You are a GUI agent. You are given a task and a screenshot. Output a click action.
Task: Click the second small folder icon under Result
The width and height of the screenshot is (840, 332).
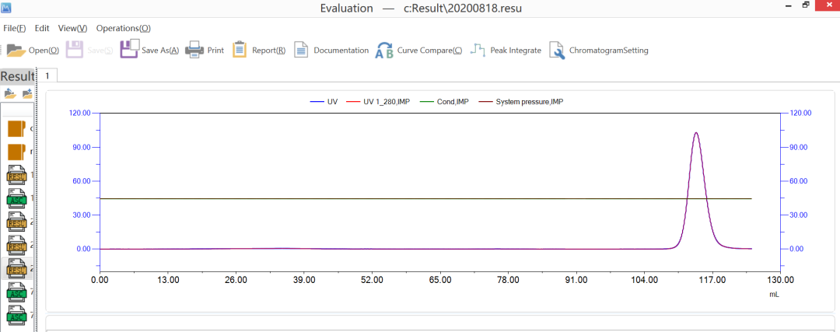coord(27,94)
